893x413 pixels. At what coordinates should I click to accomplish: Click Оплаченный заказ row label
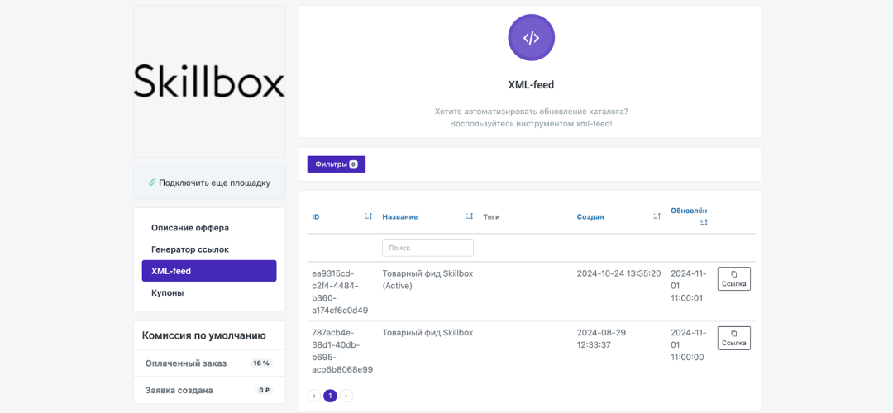186,363
